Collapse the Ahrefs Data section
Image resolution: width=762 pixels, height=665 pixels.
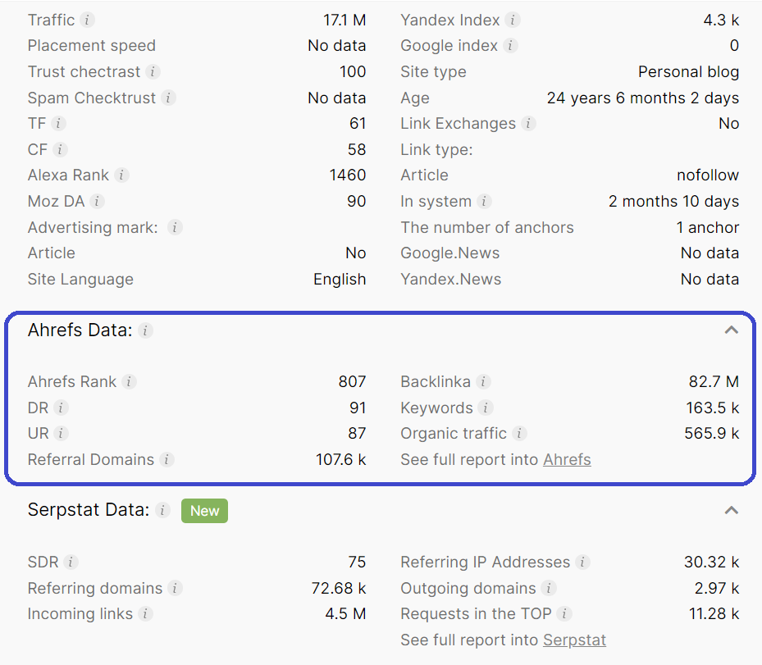tap(731, 330)
